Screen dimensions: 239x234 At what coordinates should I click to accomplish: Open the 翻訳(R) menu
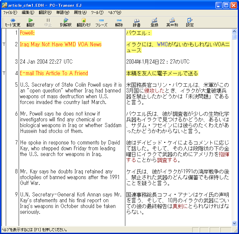point(45,13)
